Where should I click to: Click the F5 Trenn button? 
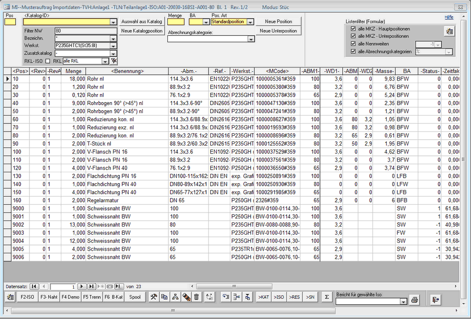(x=92, y=297)
